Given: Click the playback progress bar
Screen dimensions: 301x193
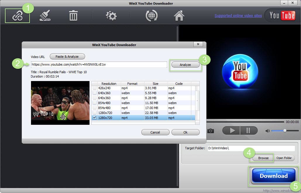Looking at the screenshot, I should click(x=245, y=122).
